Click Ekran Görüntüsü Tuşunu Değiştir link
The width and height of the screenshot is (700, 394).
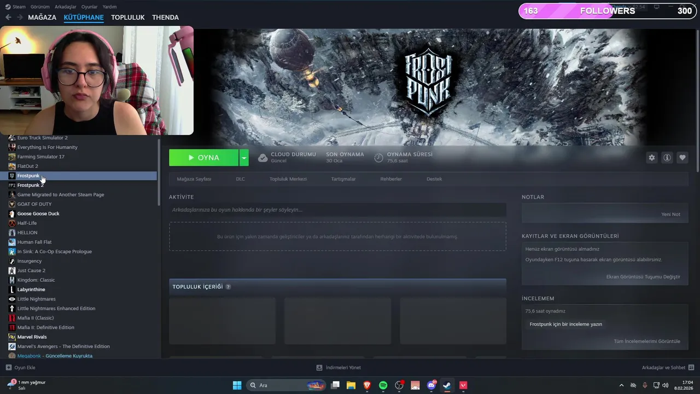click(643, 277)
